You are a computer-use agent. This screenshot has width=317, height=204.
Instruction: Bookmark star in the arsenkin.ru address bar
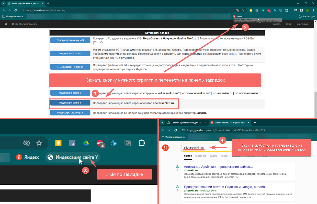[243, 10]
